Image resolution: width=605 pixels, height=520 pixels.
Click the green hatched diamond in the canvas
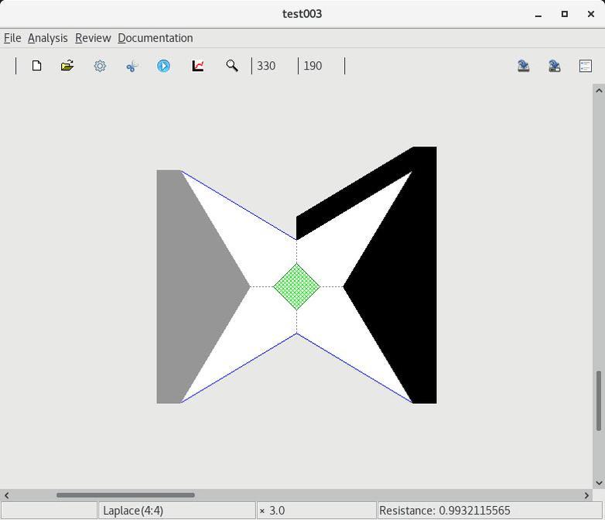point(296,286)
